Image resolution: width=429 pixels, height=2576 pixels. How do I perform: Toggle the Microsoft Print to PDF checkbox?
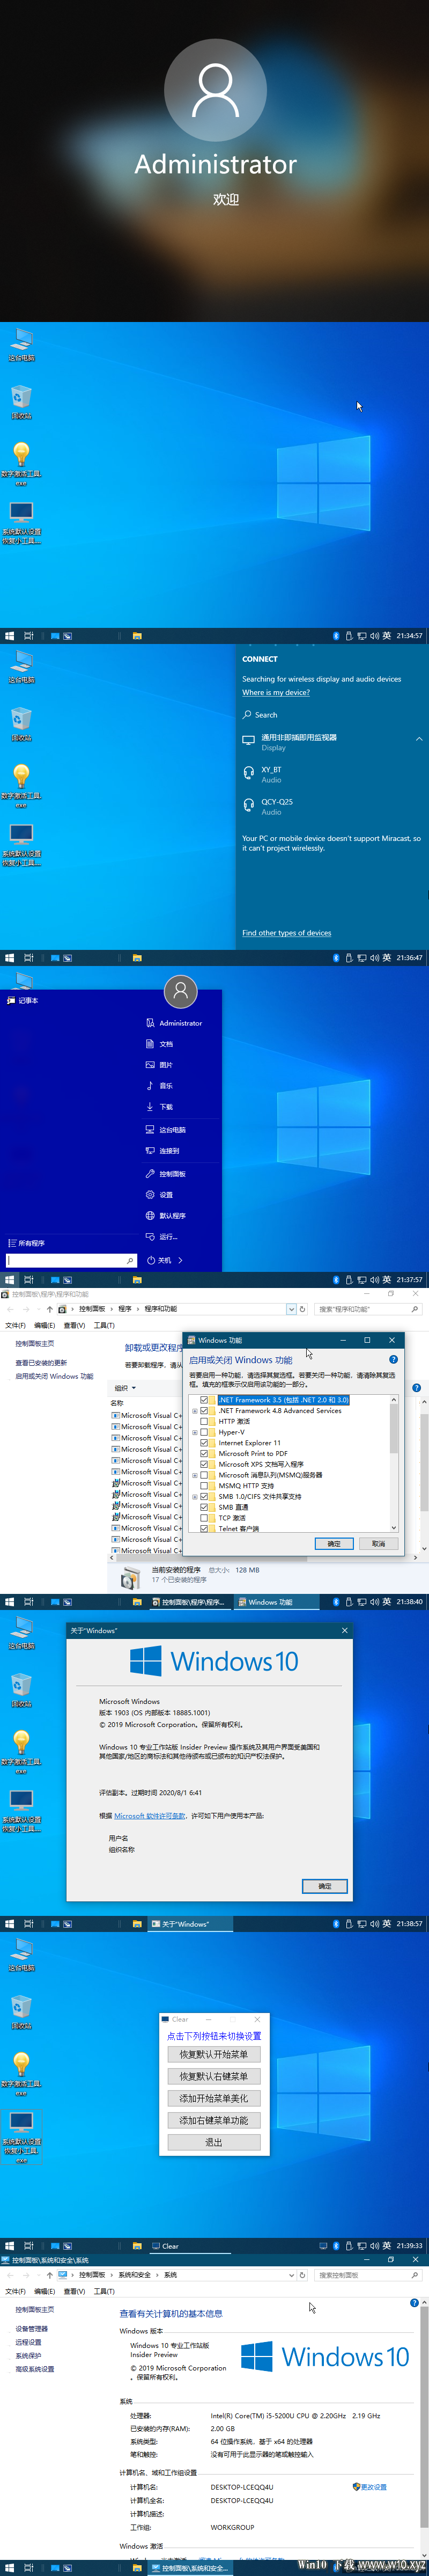click(x=204, y=1454)
